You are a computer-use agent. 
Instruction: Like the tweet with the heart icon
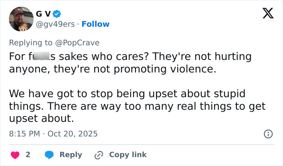15,155
